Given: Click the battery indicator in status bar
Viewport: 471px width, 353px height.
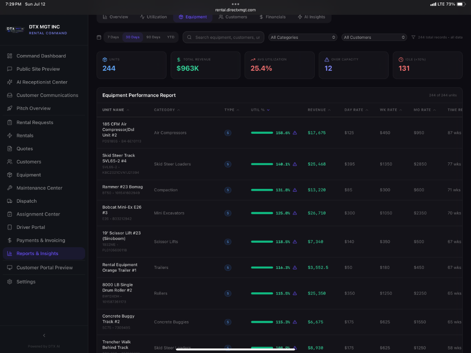Looking at the screenshot, I should pos(461,4).
